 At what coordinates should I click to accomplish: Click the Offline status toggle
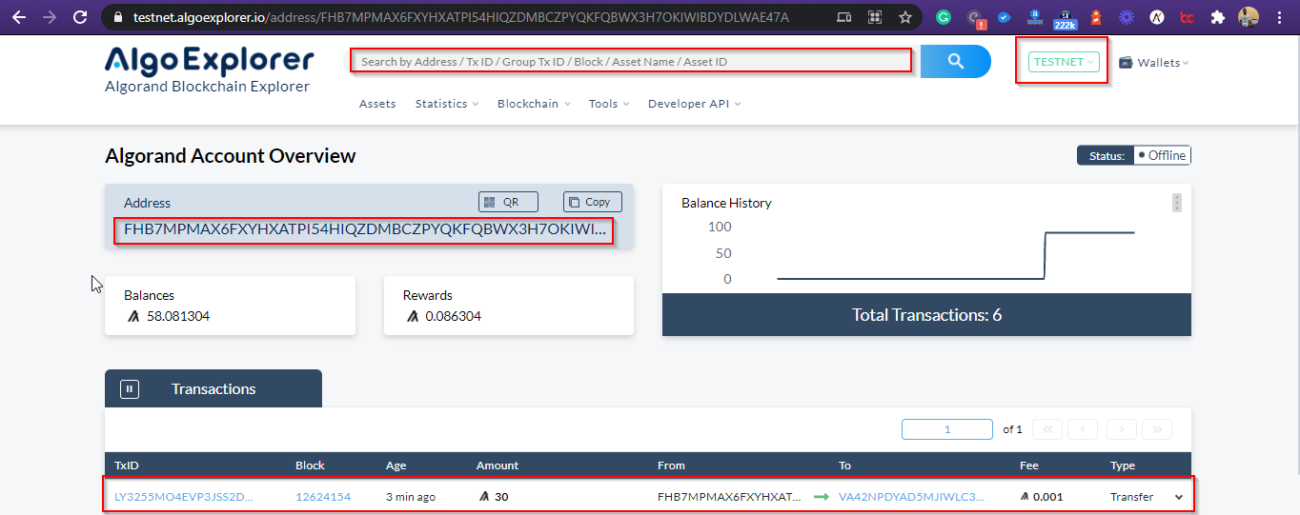1162,155
